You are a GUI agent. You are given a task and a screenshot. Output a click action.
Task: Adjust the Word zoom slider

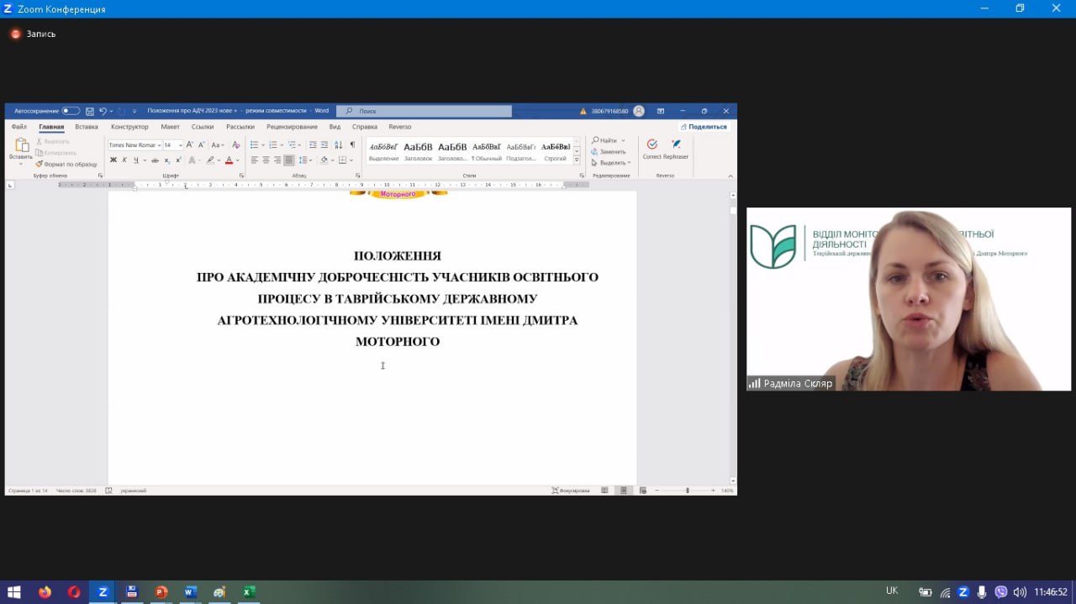(687, 490)
